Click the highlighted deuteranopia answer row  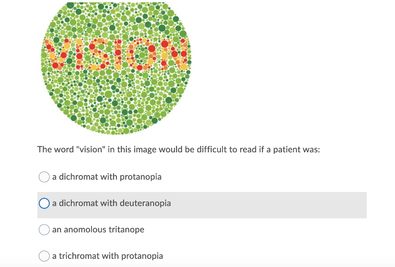point(202,205)
